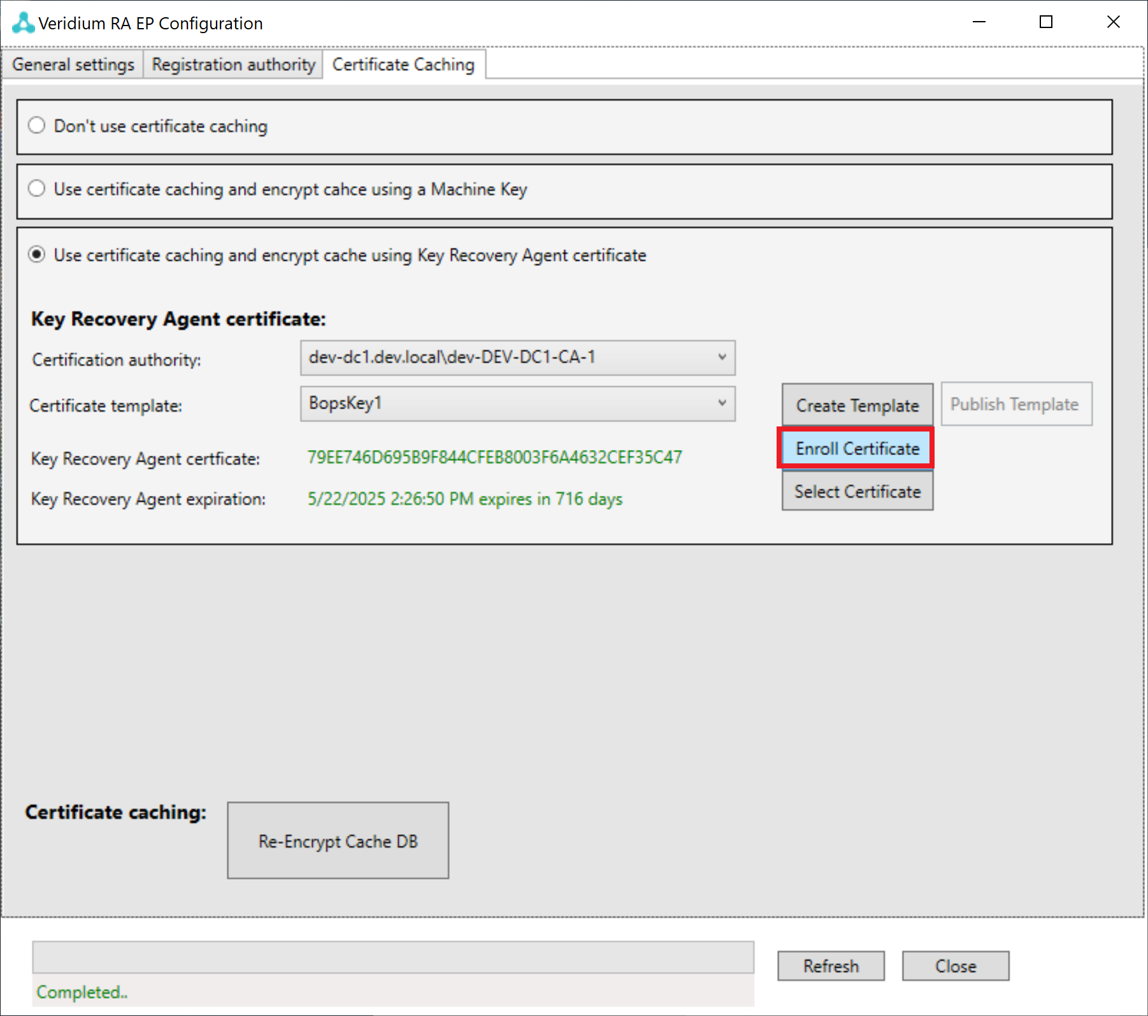Choose Machine Key cache encryption option
The height and width of the screenshot is (1016, 1148).
[x=37, y=189]
